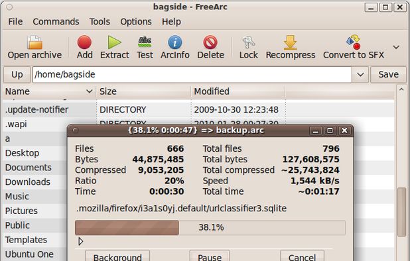This screenshot has width=410, height=261.
Task: Close the FreeArc main window
Action: (400, 7)
